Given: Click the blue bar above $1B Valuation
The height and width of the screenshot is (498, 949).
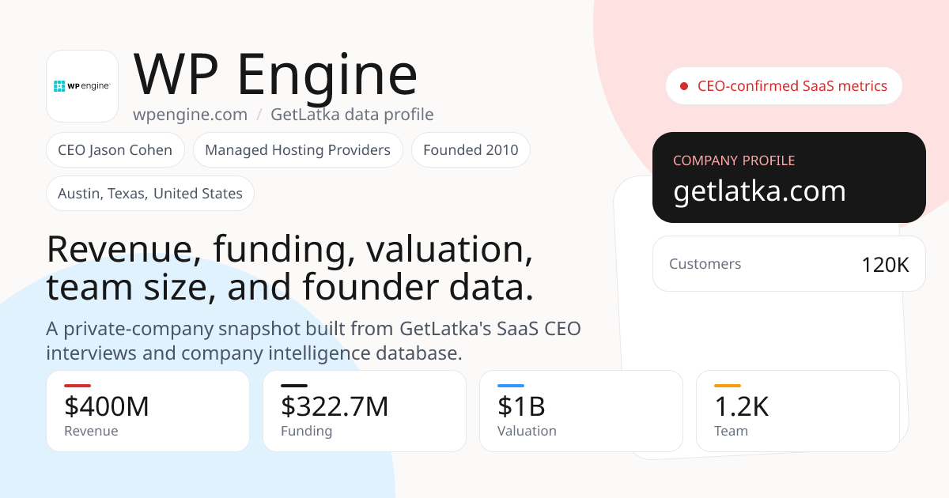Looking at the screenshot, I should [511, 386].
